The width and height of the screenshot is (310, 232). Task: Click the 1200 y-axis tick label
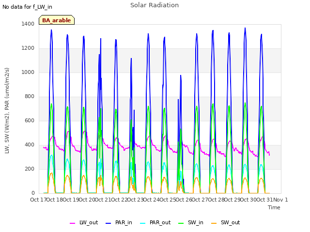point(28,48)
